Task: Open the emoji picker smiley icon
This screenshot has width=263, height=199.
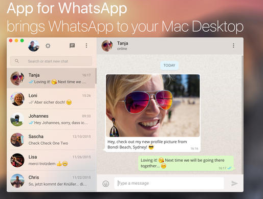Action: click(x=106, y=184)
